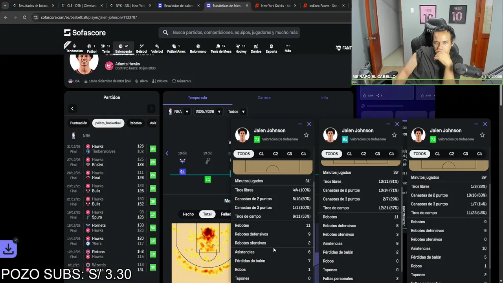The height and width of the screenshot is (283, 503).
Task: Show Hecho shots on shot map
Action: tap(188, 214)
